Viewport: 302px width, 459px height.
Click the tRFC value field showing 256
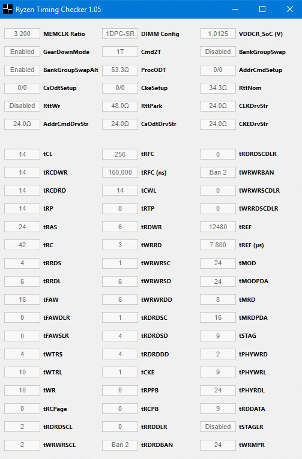point(120,154)
